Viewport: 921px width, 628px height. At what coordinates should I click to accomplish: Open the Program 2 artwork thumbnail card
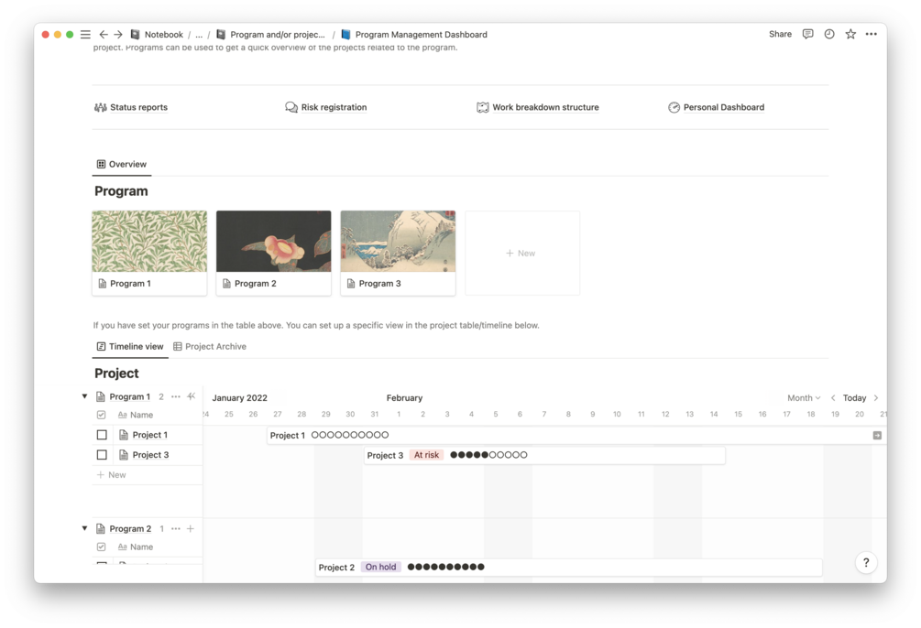point(273,241)
